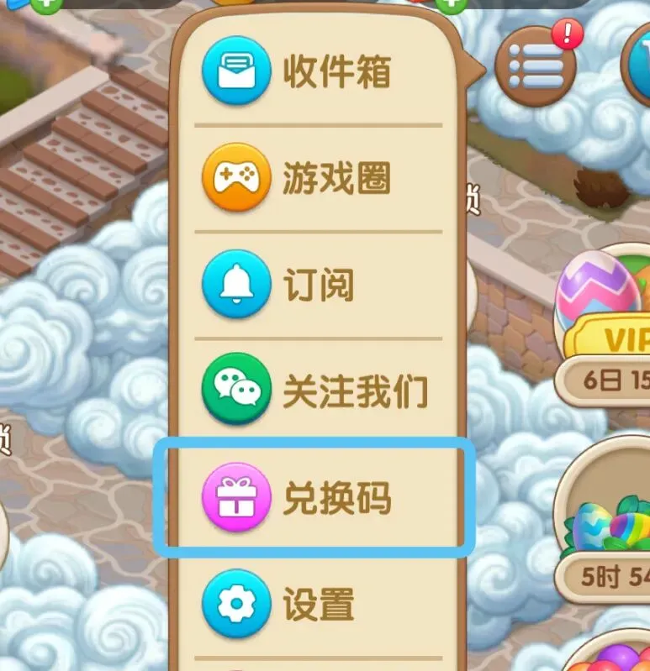Image resolution: width=650 pixels, height=671 pixels.
Task: Click the red exclamation notification badge
Action: coord(568,34)
